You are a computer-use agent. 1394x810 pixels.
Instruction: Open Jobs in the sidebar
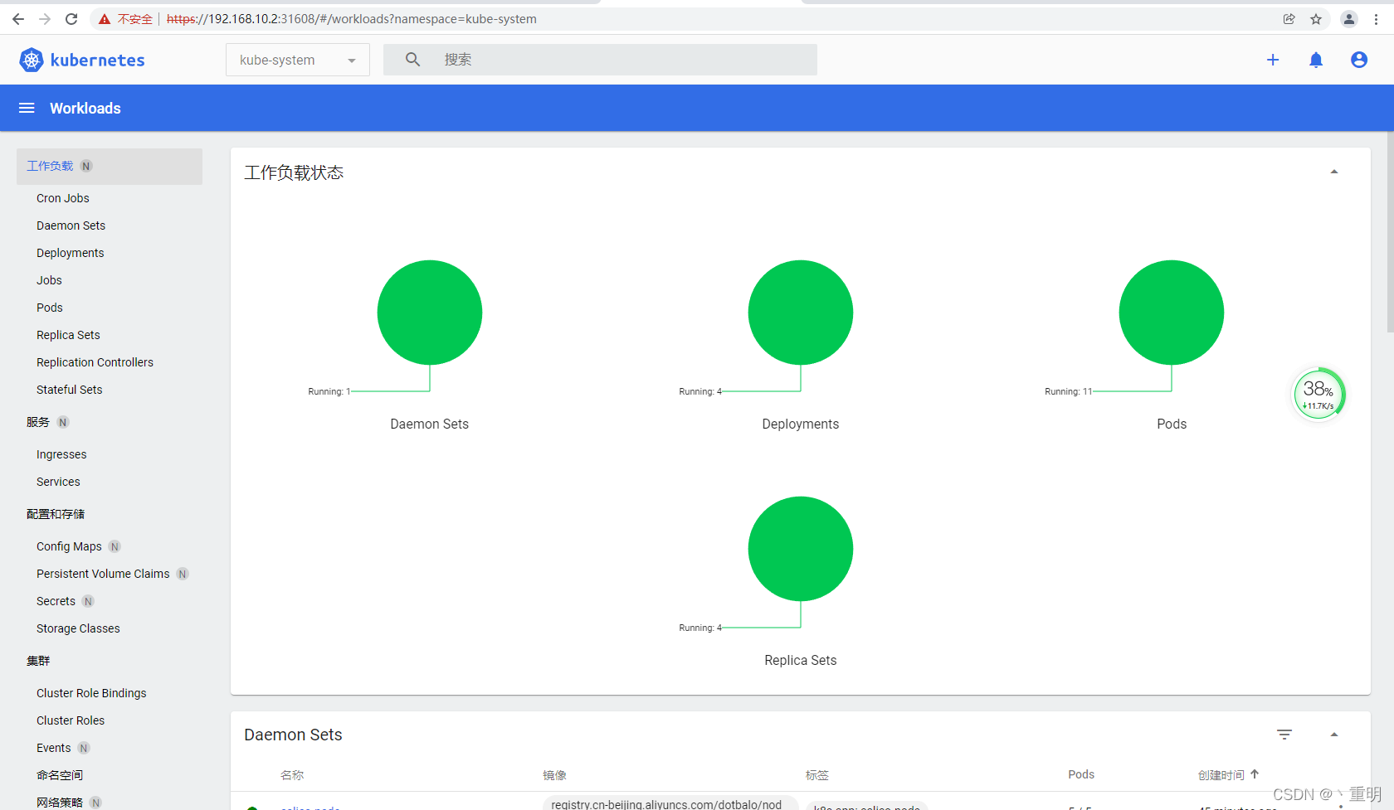pyautogui.click(x=49, y=280)
